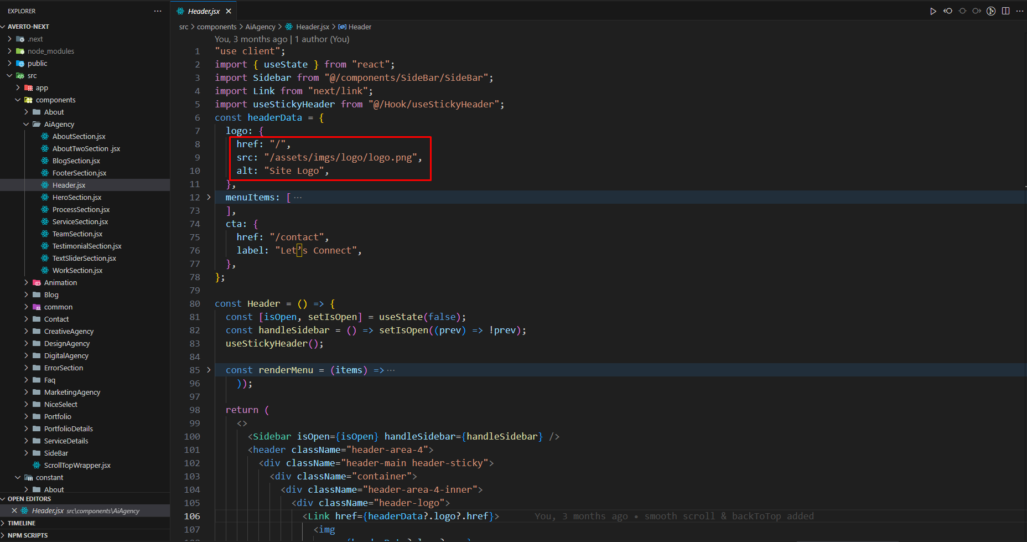Viewport: 1027px width, 542px height.
Task: Expand the SideBar folder
Action: click(x=26, y=453)
